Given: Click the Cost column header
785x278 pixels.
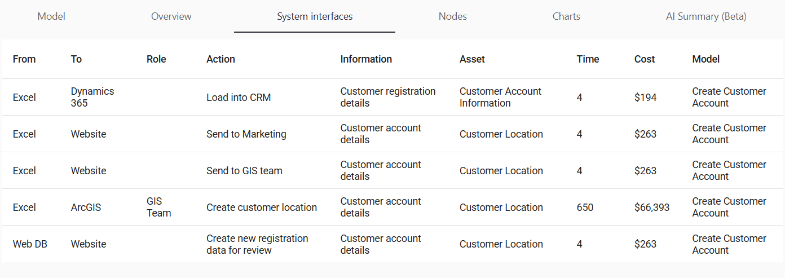Looking at the screenshot, I should 645,59.
